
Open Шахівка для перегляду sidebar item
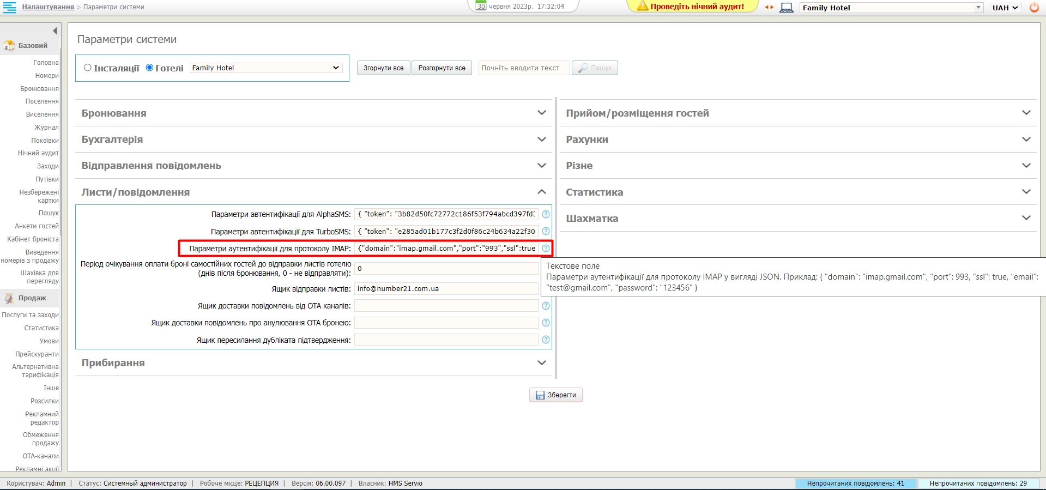coord(39,277)
